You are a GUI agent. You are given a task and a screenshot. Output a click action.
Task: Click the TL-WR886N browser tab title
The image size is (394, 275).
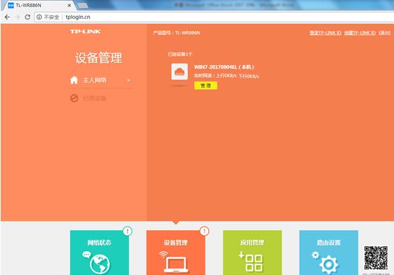28,5
